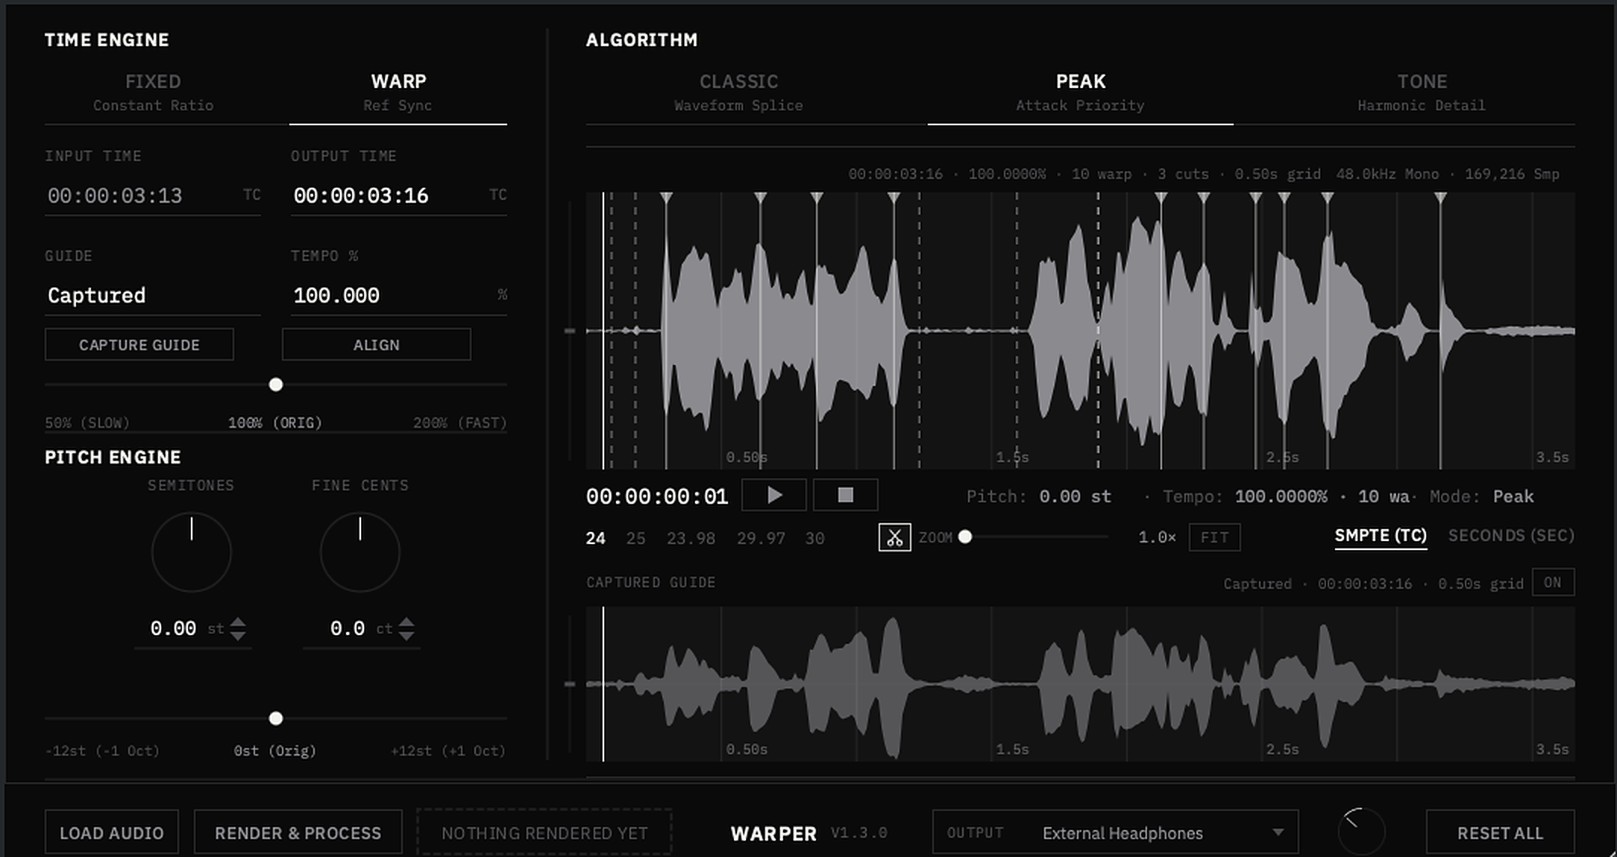The width and height of the screenshot is (1617, 857).
Task: Click the 100% (ORIG) tempo label
Action: point(275,423)
